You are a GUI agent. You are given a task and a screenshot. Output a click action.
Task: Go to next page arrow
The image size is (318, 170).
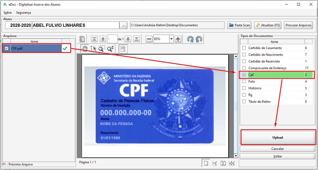[128, 39]
